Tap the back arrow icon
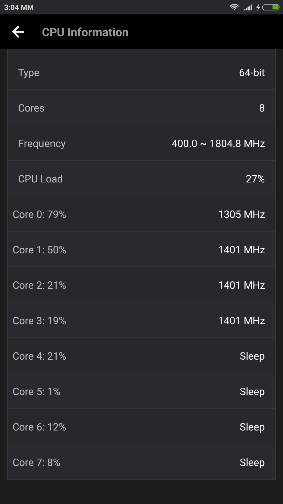The image size is (283, 504). click(x=18, y=32)
